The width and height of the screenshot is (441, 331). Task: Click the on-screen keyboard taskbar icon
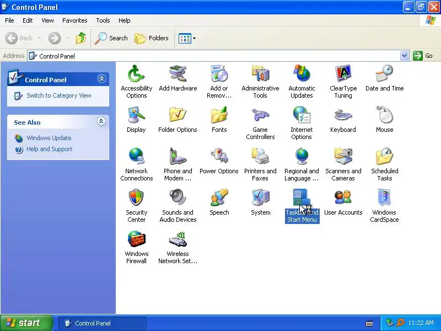click(x=369, y=323)
